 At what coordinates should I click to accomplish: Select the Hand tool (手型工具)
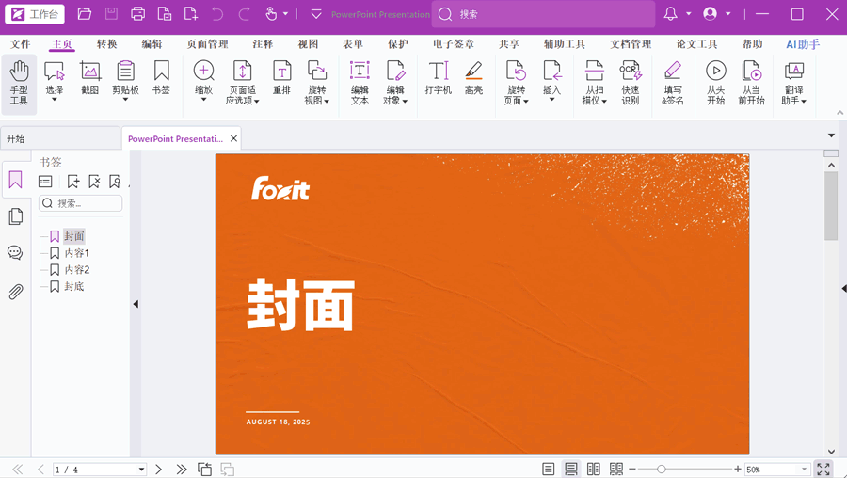[19, 83]
